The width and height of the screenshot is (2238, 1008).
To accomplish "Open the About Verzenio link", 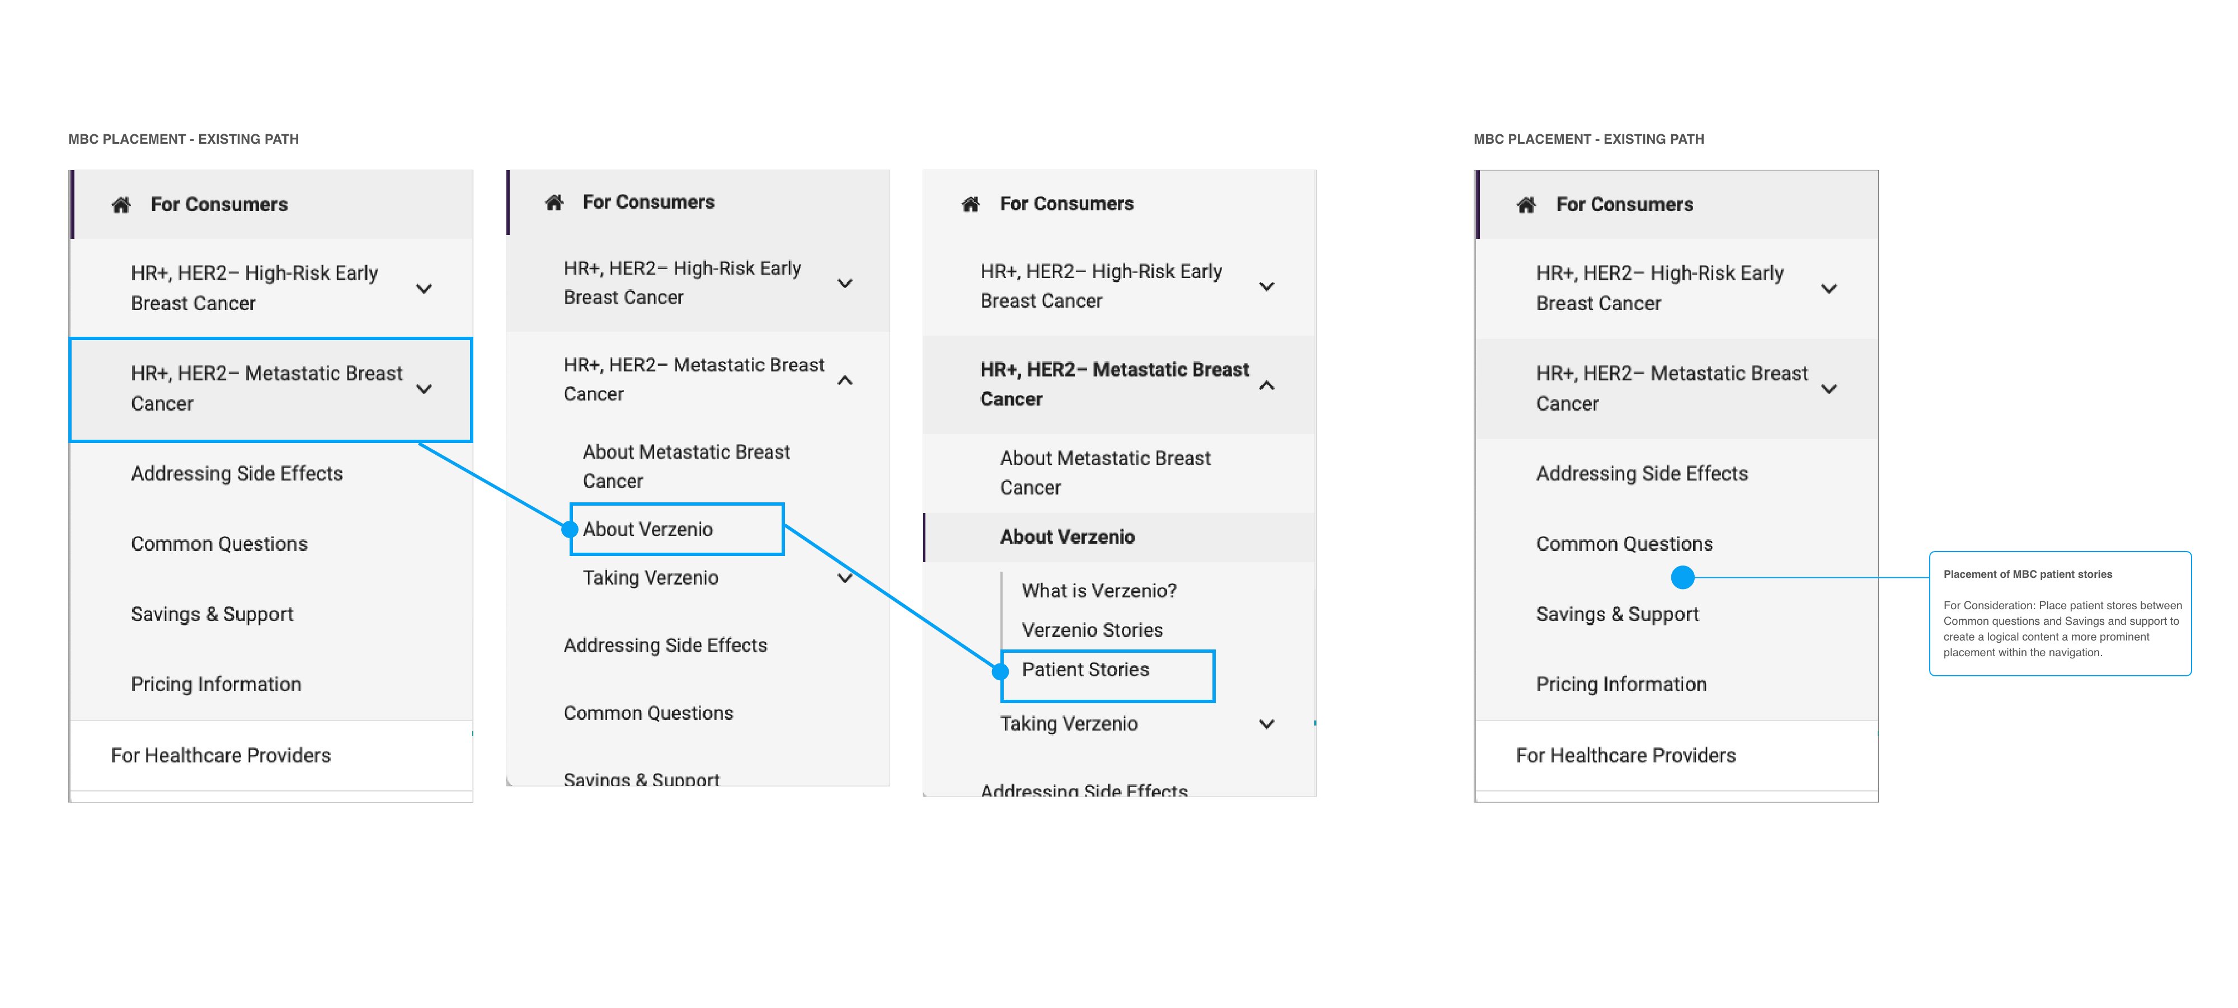I will tap(648, 528).
